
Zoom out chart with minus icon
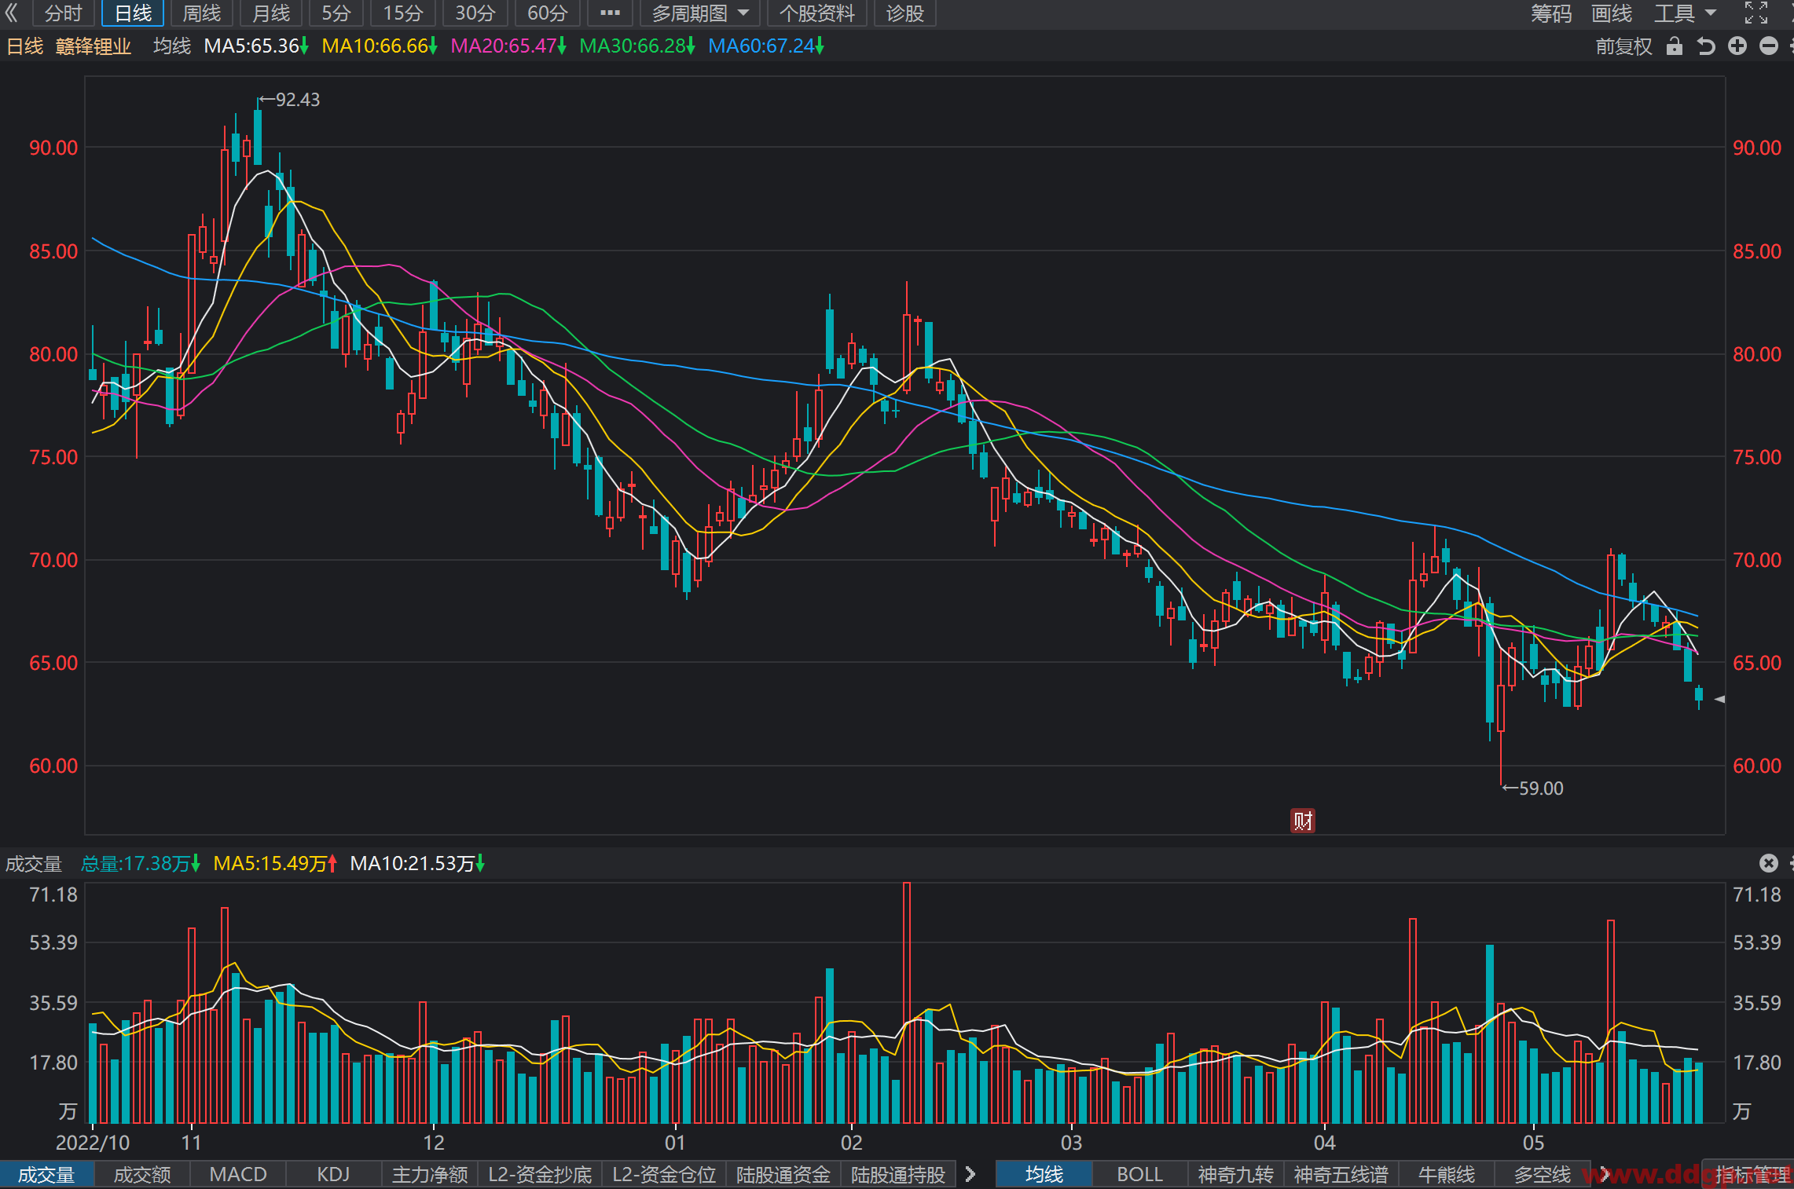click(x=1769, y=46)
